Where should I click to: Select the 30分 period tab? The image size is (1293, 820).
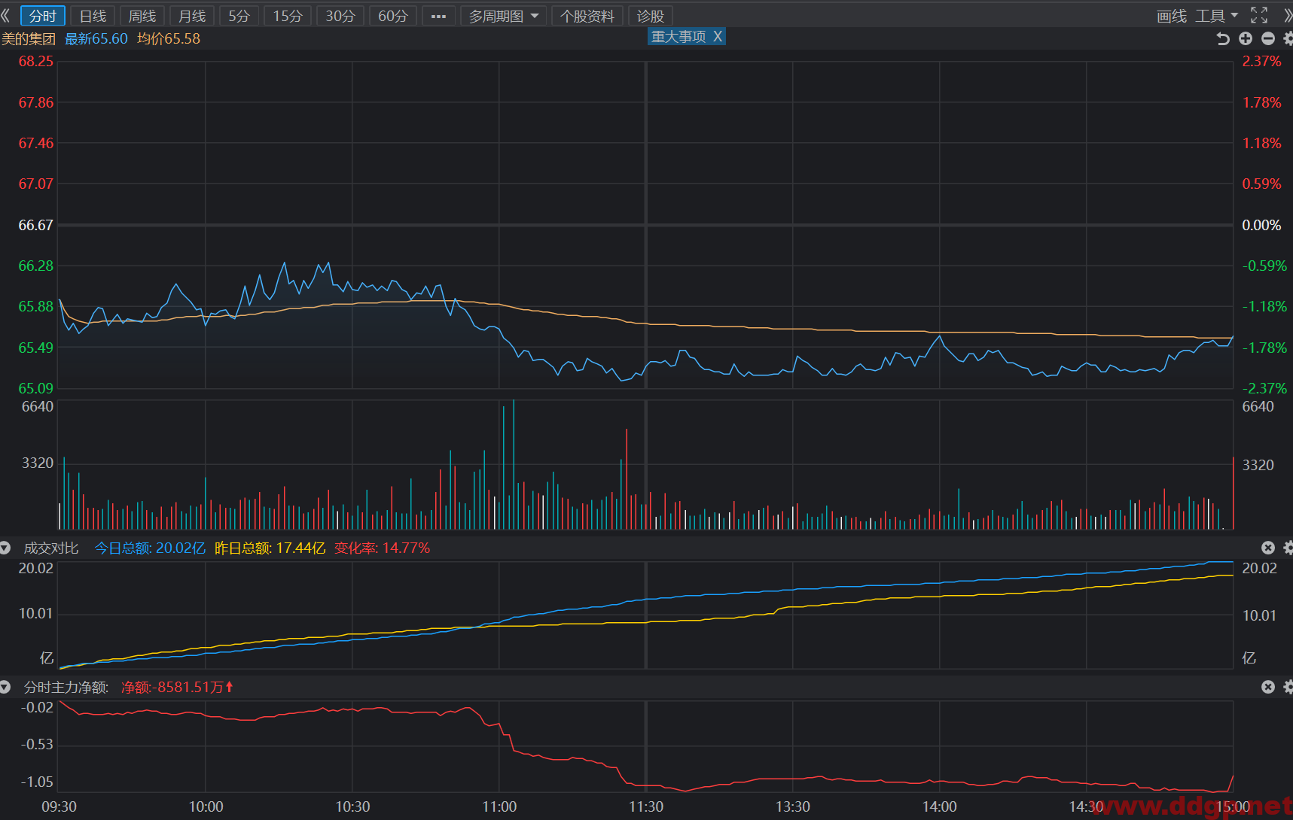340,16
